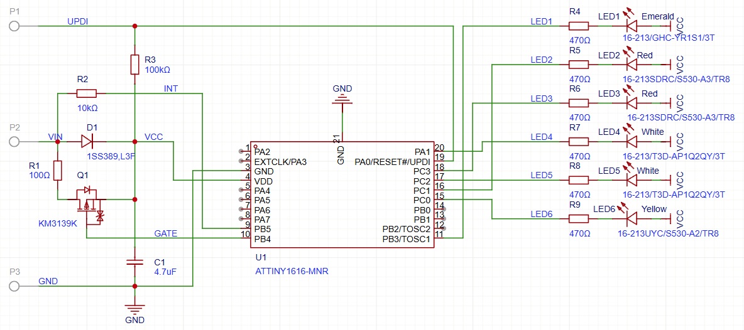The height and width of the screenshot is (330, 744).
Task: Click the 4.7uF capacitor value
Action: (166, 272)
